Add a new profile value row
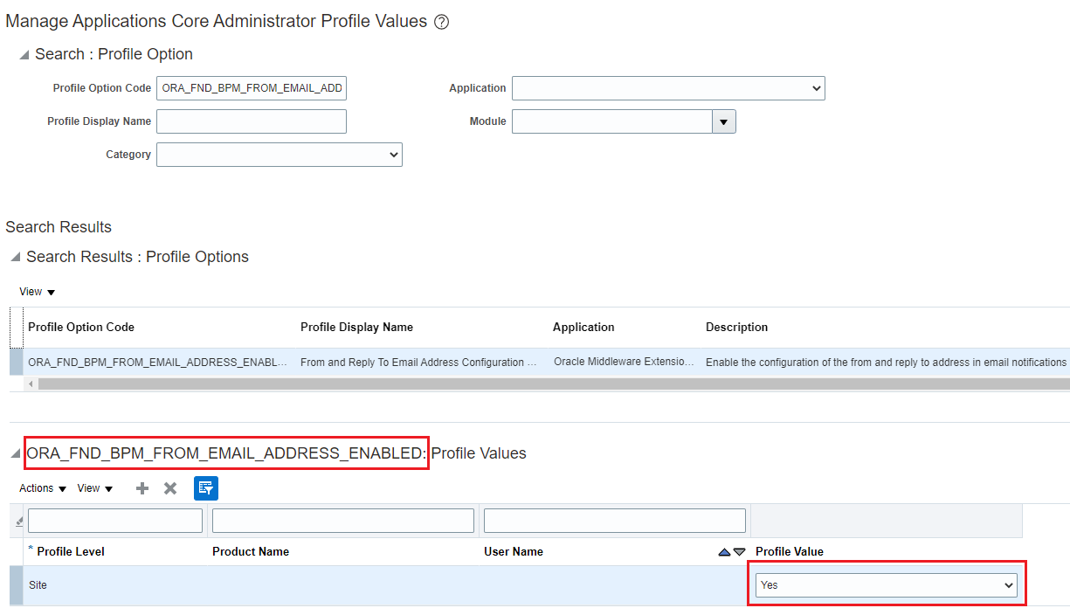The height and width of the screenshot is (615, 1070). pyautogui.click(x=142, y=488)
